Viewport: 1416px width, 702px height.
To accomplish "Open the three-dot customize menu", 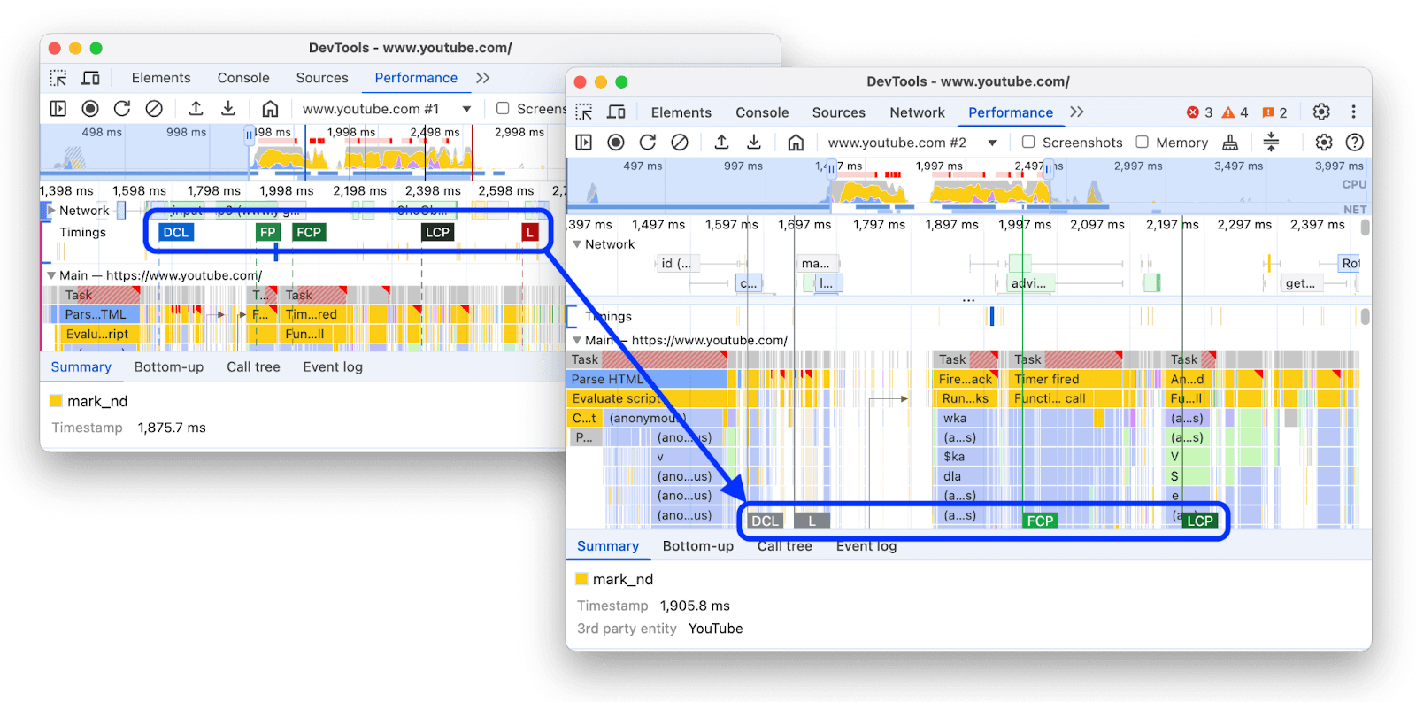I will click(1353, 112).
